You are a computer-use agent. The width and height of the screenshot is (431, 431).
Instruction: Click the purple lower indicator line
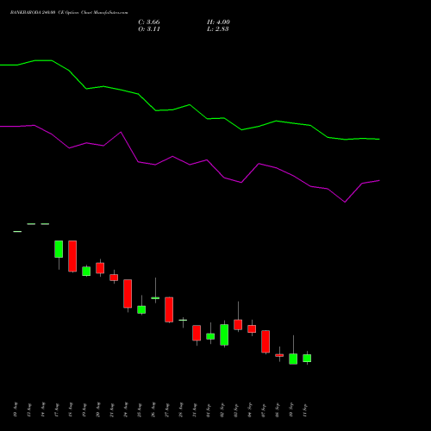tap(190, 165)
